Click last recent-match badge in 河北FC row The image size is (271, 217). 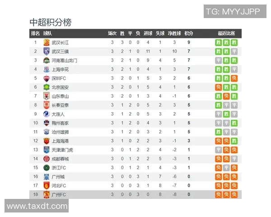pos(234,186)
